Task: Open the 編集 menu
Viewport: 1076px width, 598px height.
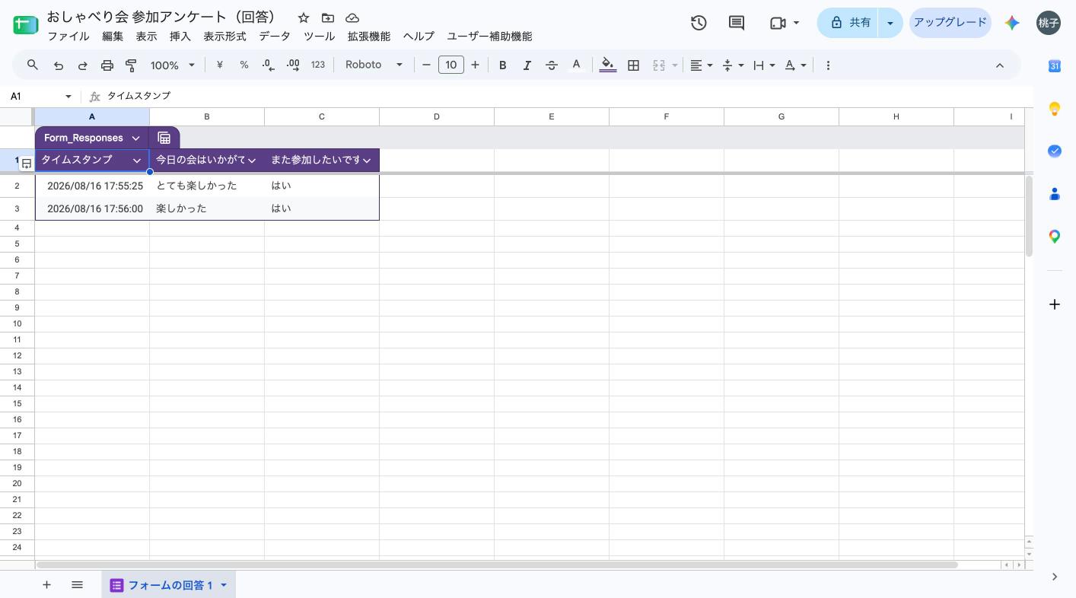Action: tap(113, 37)
